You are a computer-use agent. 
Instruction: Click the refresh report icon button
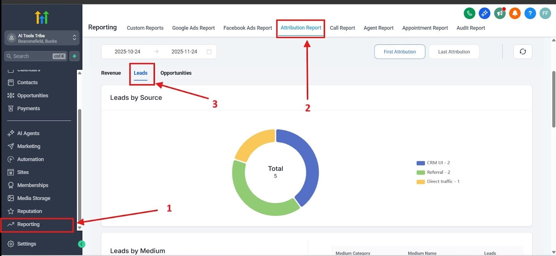(523, 52)
